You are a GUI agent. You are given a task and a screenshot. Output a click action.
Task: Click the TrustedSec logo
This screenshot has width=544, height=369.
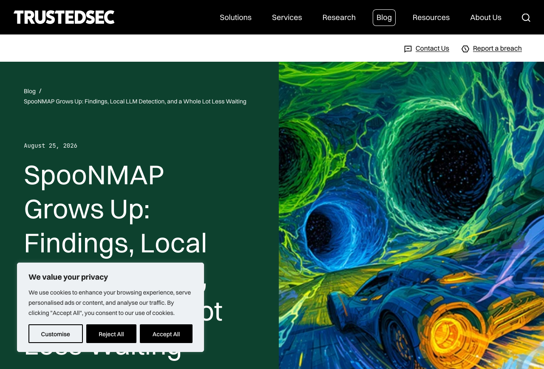pos(64,17)
